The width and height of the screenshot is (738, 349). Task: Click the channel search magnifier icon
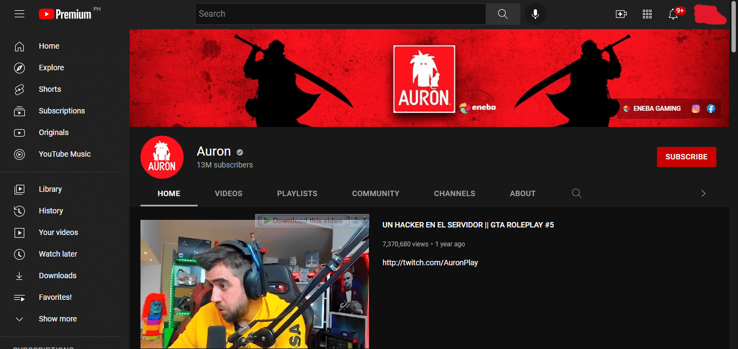(577, 193)
